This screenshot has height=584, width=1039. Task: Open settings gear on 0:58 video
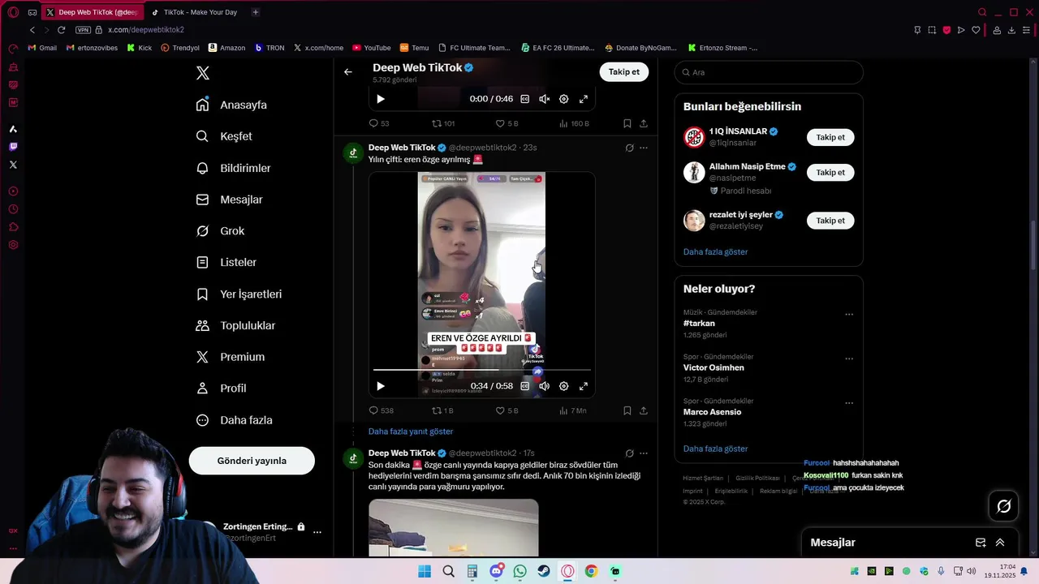[564, 386]
